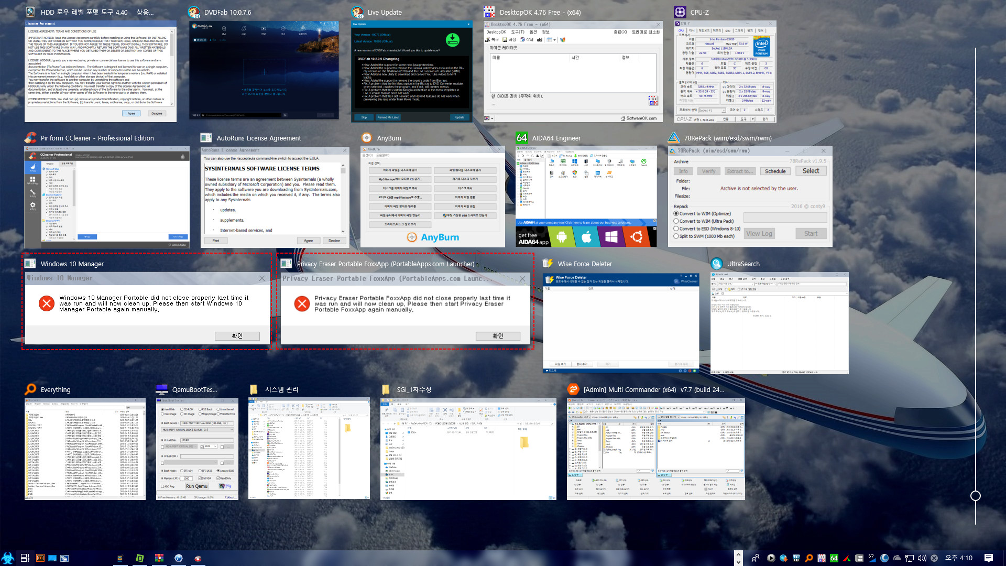Click the Select archive button in 78RePack

811,171
